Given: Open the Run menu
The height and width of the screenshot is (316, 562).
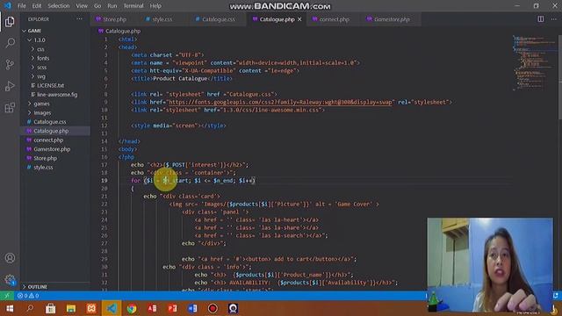Looking at the screenshot, I should click(x=112, y=6).
